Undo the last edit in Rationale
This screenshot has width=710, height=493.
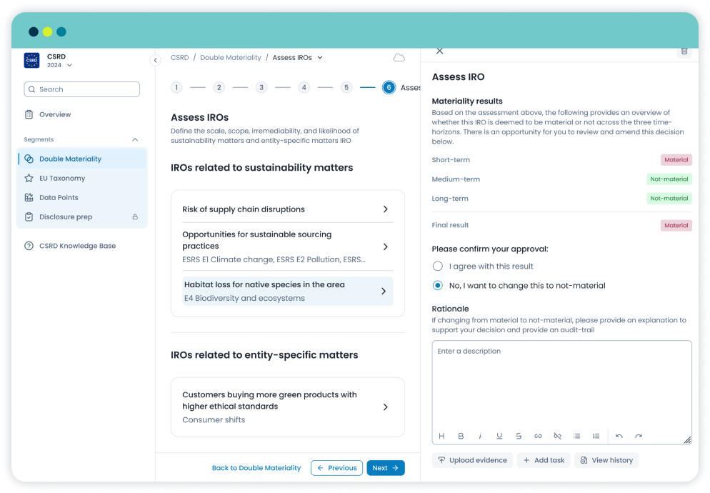619,436
